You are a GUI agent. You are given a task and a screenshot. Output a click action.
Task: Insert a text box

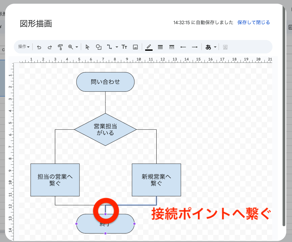(x=124, y=47)
